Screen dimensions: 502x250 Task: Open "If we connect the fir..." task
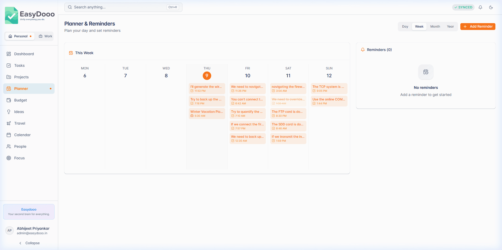pos(248,126)
